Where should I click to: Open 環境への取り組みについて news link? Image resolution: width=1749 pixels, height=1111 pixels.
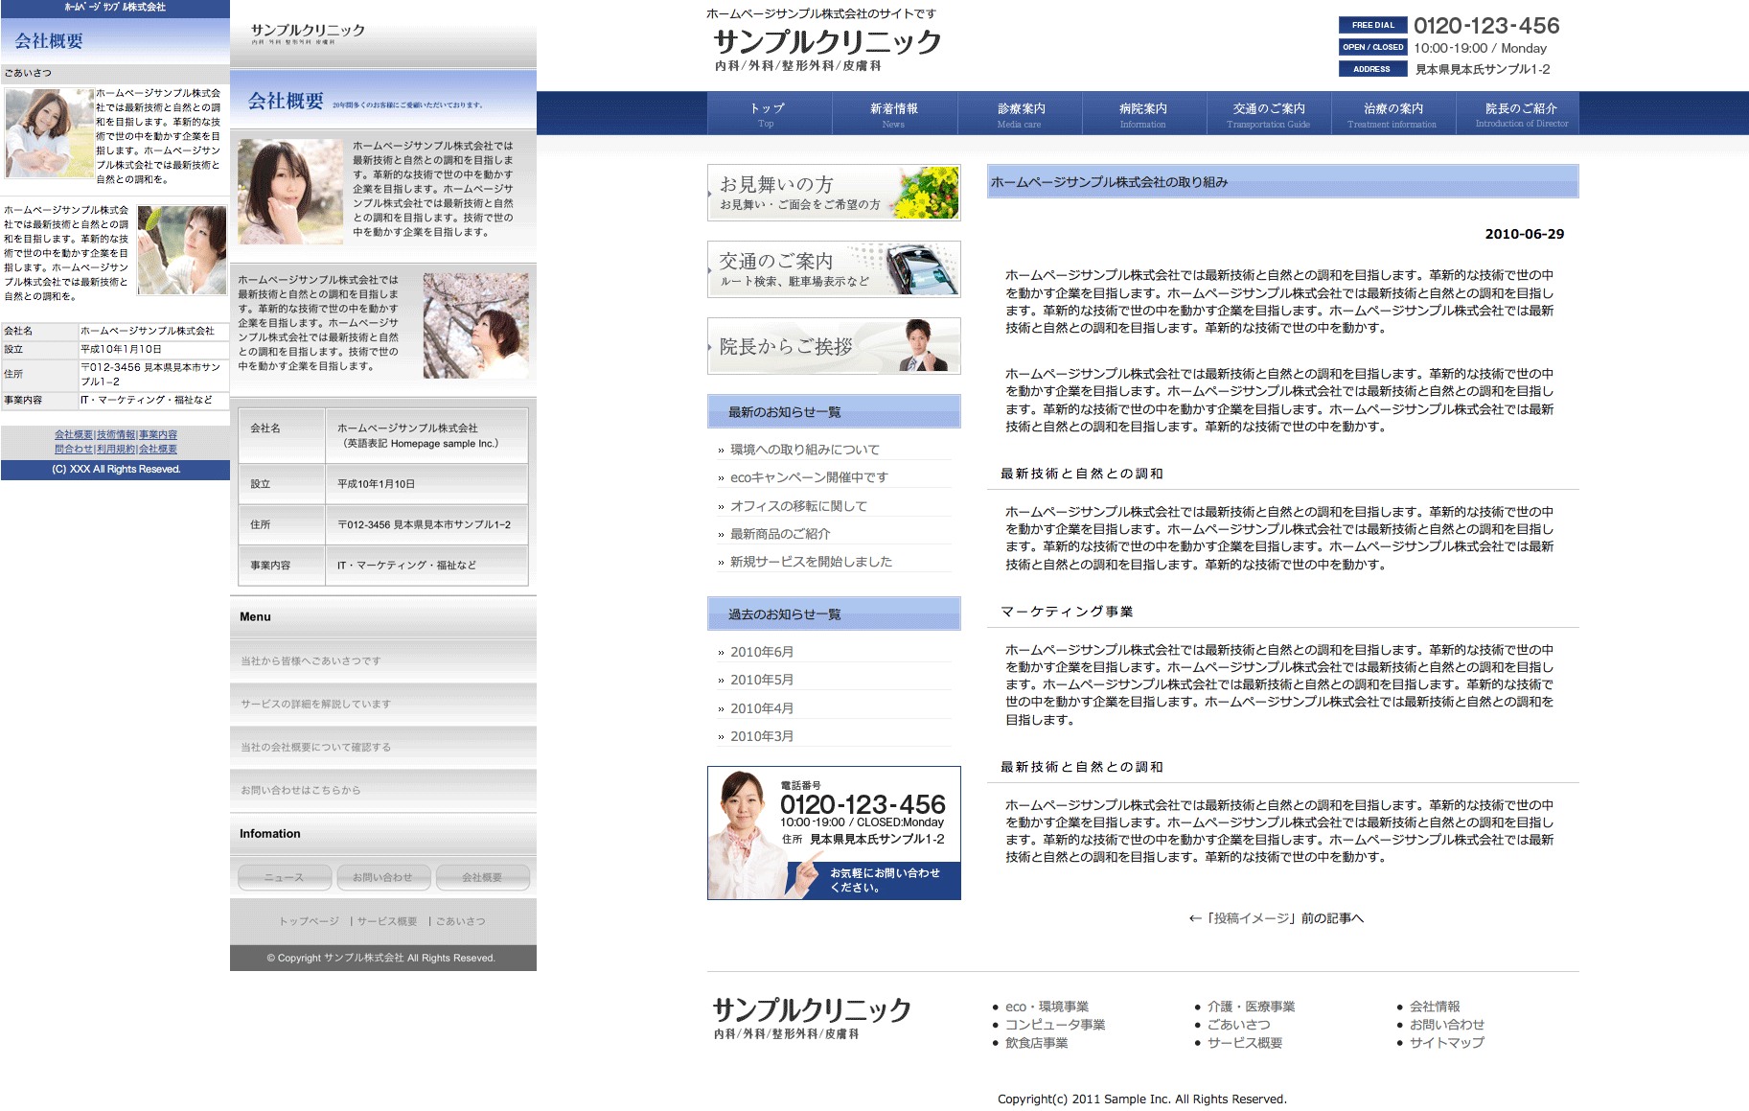pyautogui.click(x=804, y=450)
